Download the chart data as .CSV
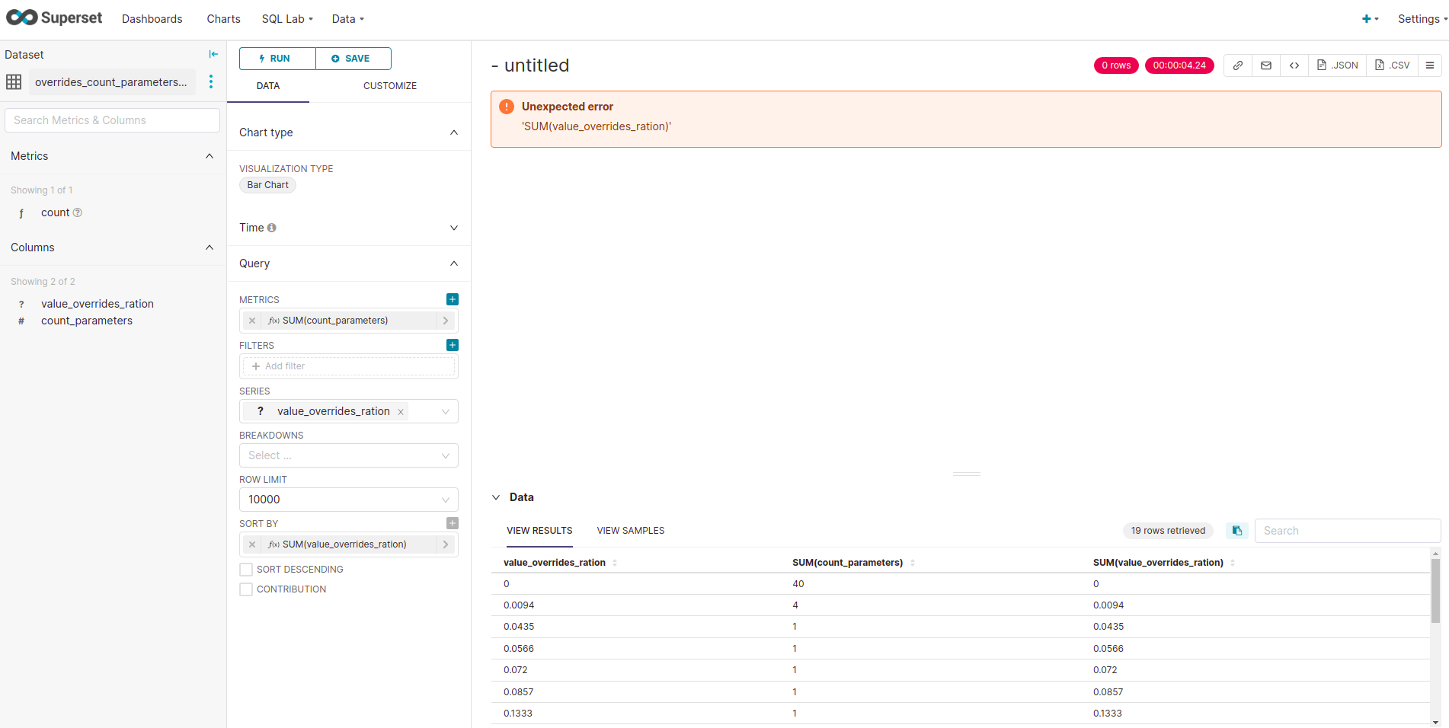 coord(1392,65)
